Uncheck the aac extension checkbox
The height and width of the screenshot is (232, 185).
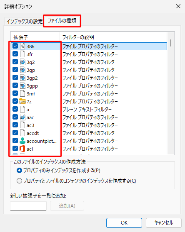pyautogui.click(x=15, y=117)
